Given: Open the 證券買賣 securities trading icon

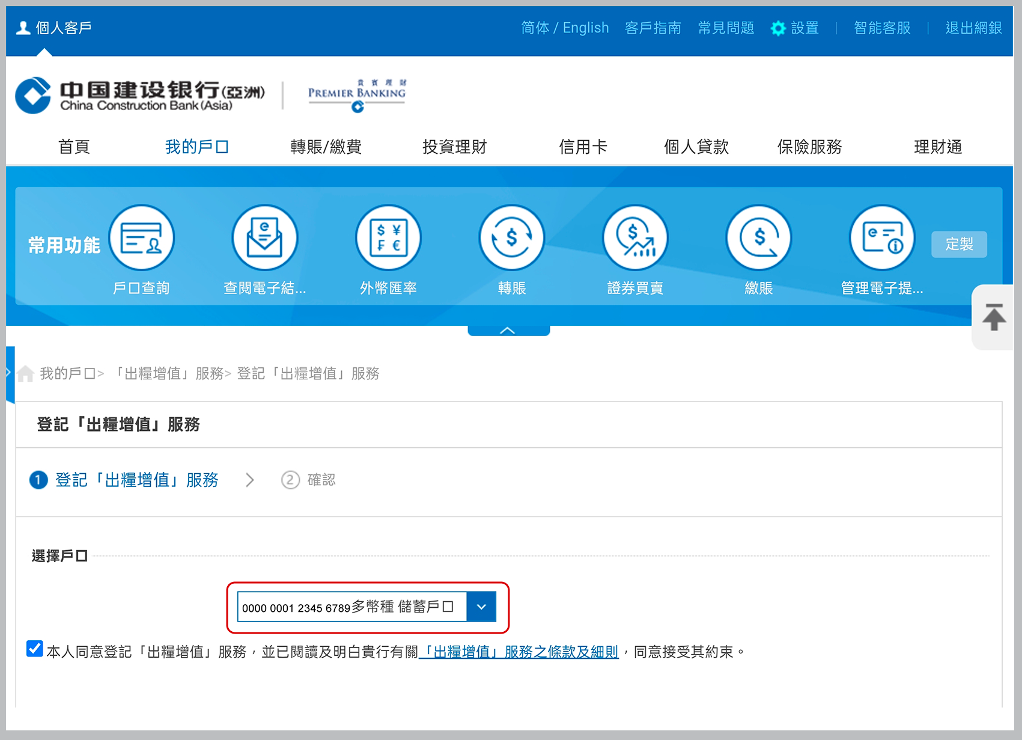Looking at the screenshot, I should coord(635,238).
